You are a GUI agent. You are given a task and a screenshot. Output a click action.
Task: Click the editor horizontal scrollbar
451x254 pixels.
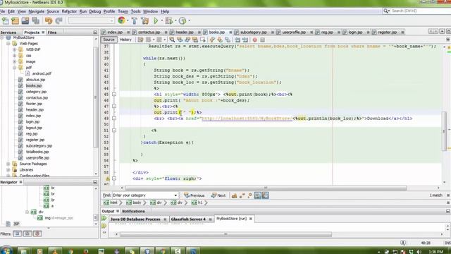pyautogui.click(x=266, y=188)
